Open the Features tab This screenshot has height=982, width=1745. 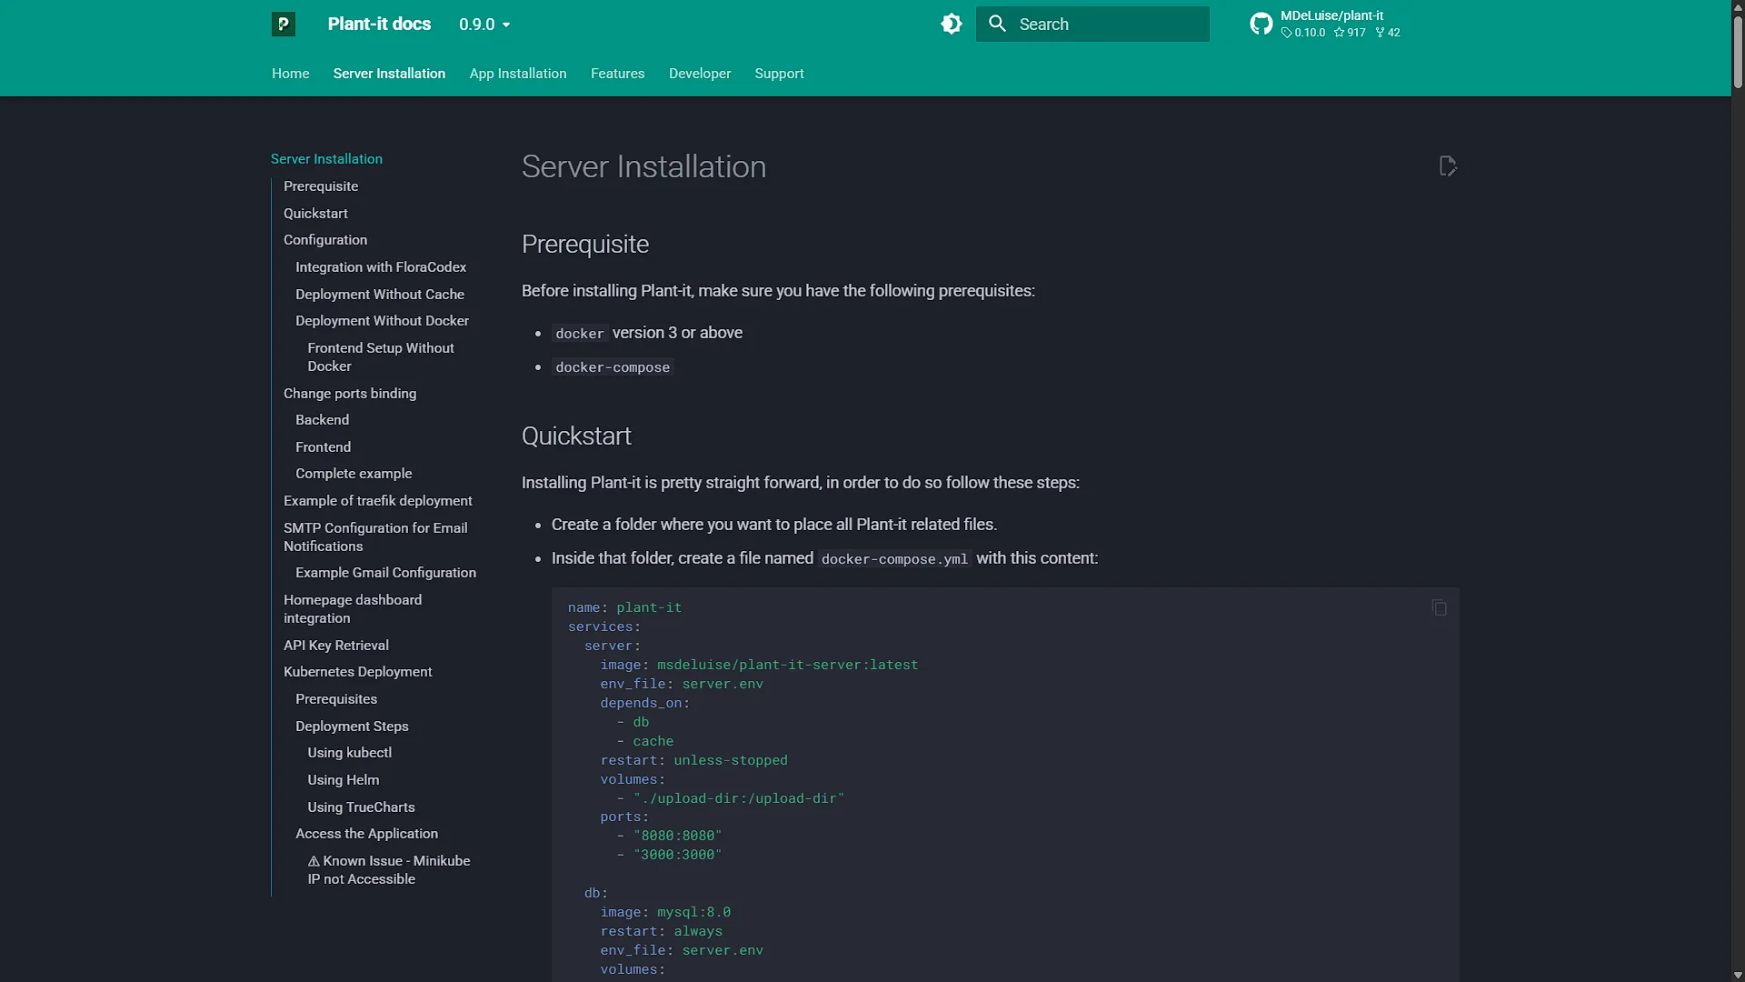(x=618, y=74)
